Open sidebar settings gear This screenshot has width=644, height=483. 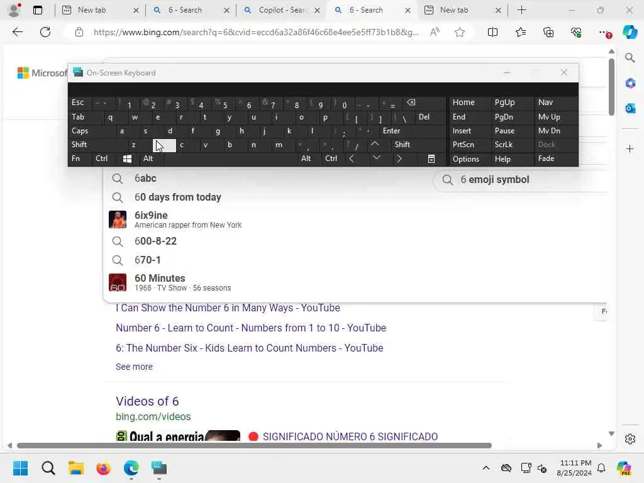tap(630, 439)
